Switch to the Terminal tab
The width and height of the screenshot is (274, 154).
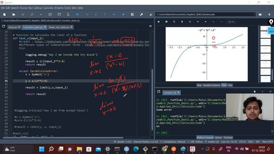[228, 138]
